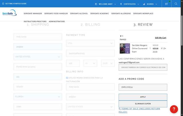This screenshot has height=116, width=183.
Task: Go to the 1. Shipping step heading
Action: point(38,24)
